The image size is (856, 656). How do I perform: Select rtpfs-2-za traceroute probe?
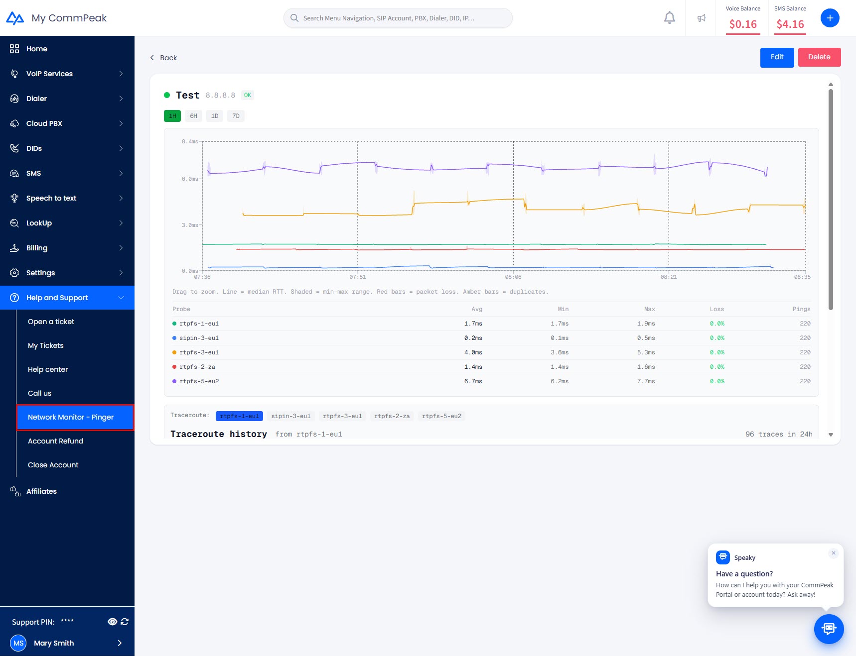[x=392, y=416]
